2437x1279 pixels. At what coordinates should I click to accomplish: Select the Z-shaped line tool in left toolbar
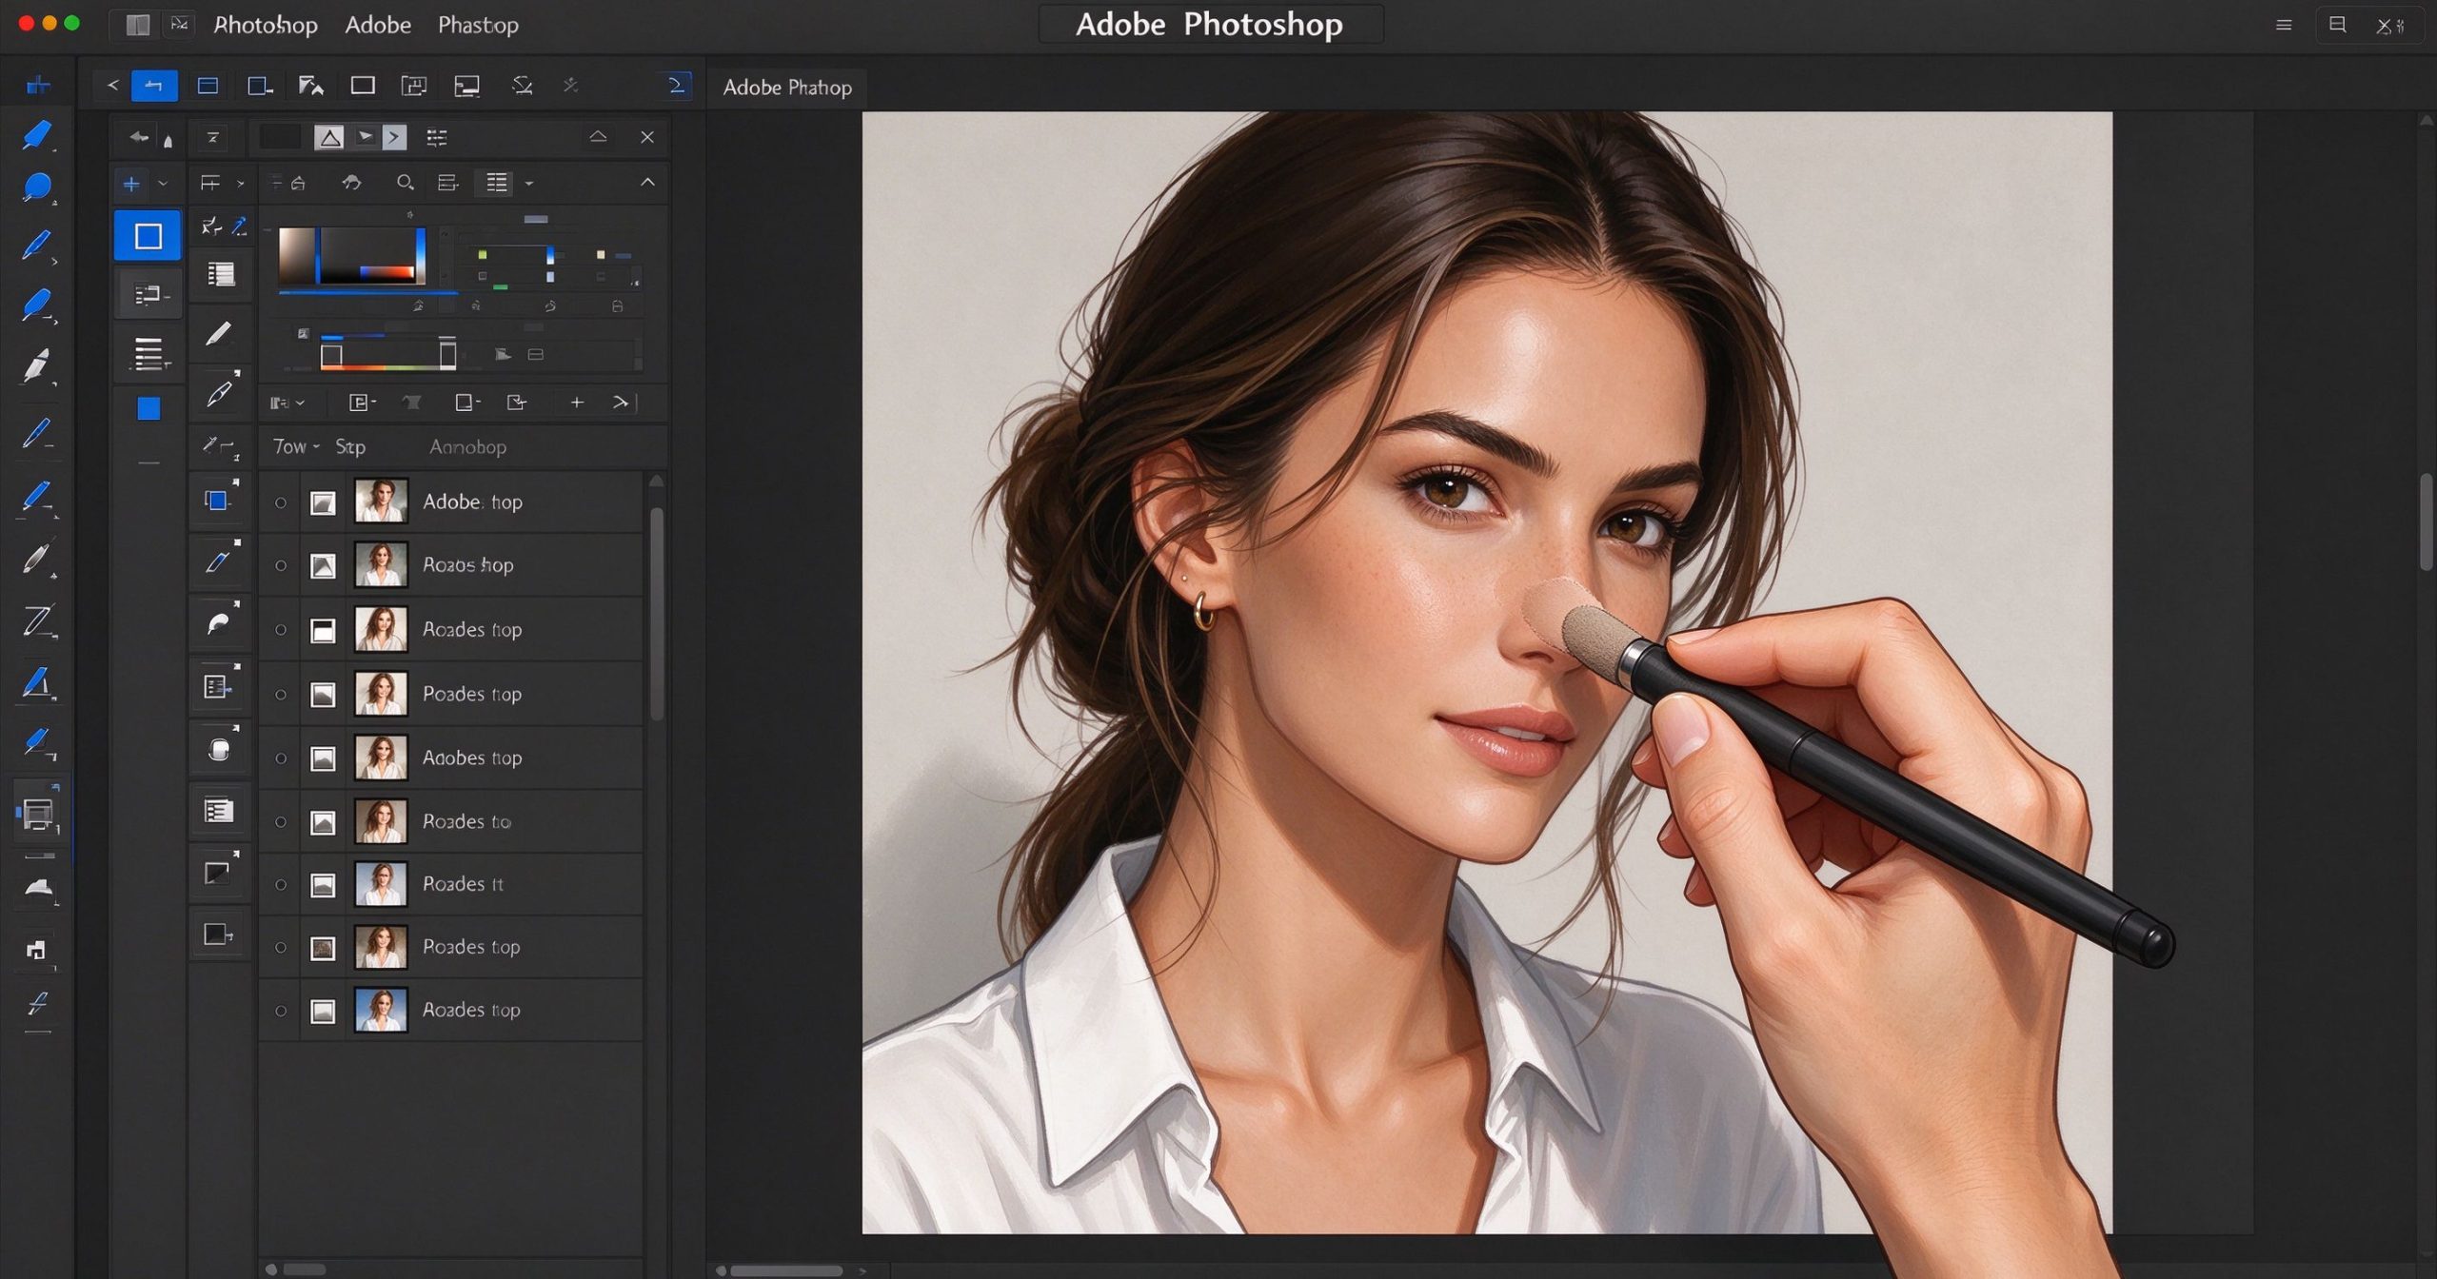(x=37, y=621)
